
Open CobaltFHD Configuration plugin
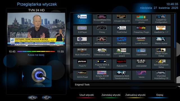[x=161, y=19]
